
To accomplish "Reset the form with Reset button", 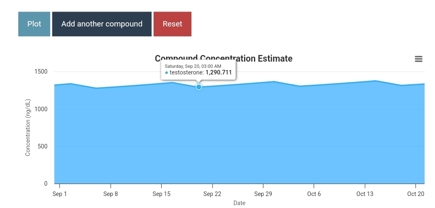I will pos(172,24).
